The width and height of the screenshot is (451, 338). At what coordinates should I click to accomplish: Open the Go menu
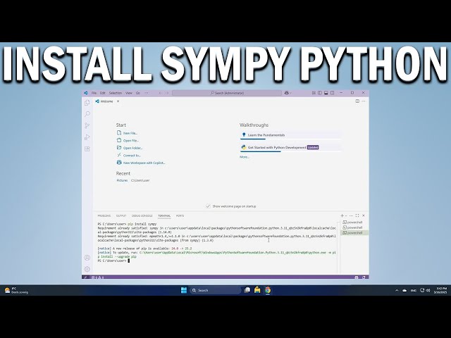[x=138, y=93]
